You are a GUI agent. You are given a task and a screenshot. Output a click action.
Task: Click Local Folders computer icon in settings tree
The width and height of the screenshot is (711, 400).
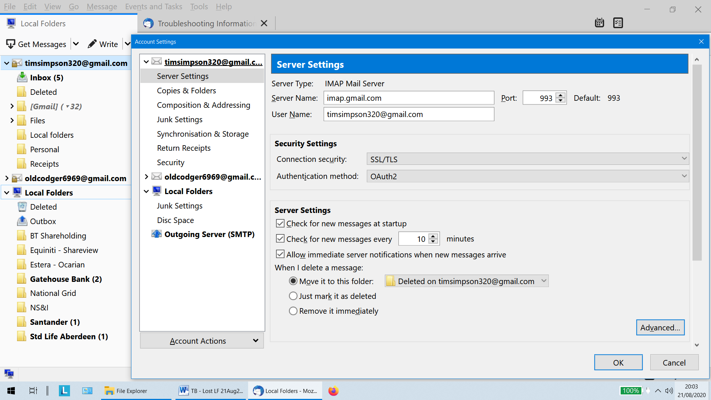click(157, 191)
